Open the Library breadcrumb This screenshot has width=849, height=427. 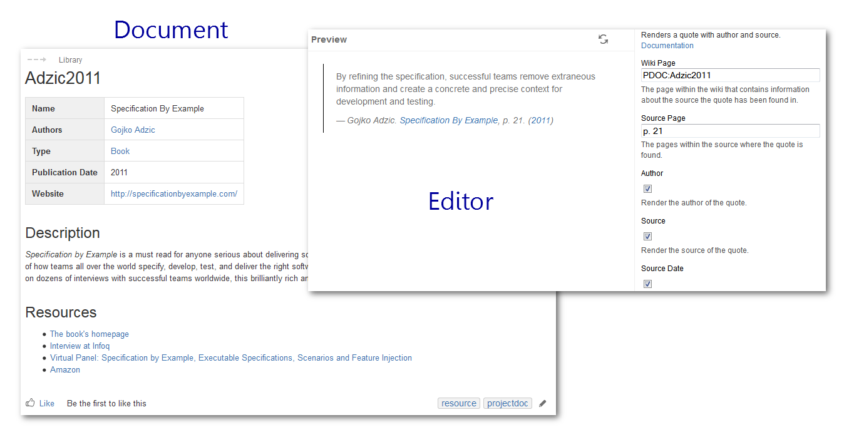coord(70,60)
